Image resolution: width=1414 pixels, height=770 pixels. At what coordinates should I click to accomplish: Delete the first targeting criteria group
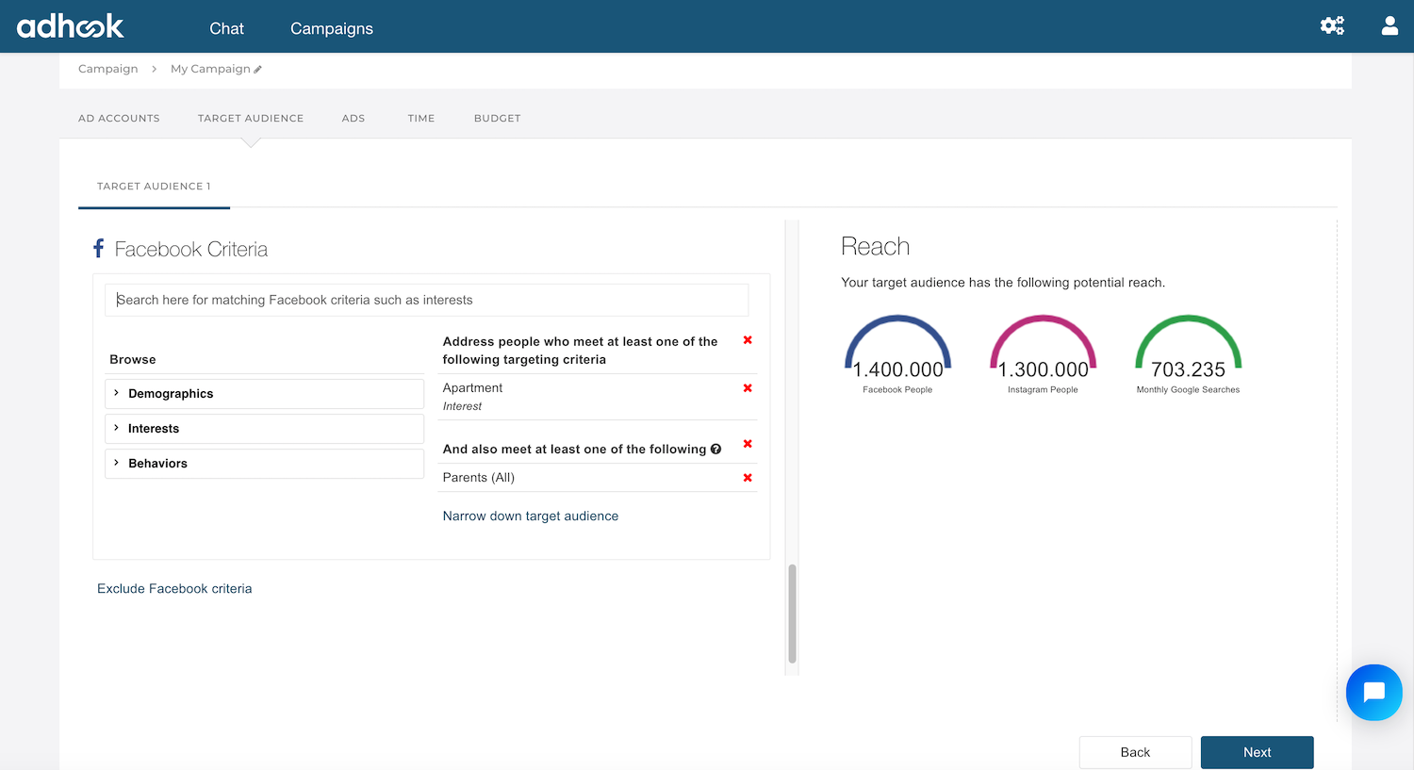(748, 340)
